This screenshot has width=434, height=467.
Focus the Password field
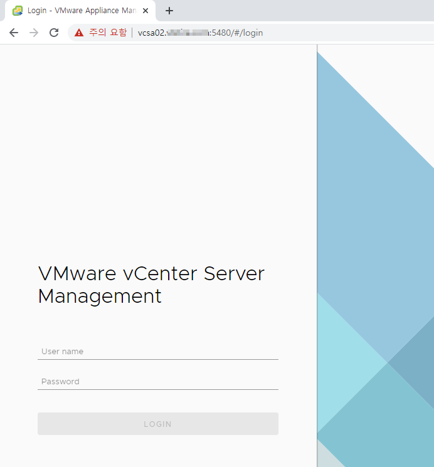(x=158, y=382)
